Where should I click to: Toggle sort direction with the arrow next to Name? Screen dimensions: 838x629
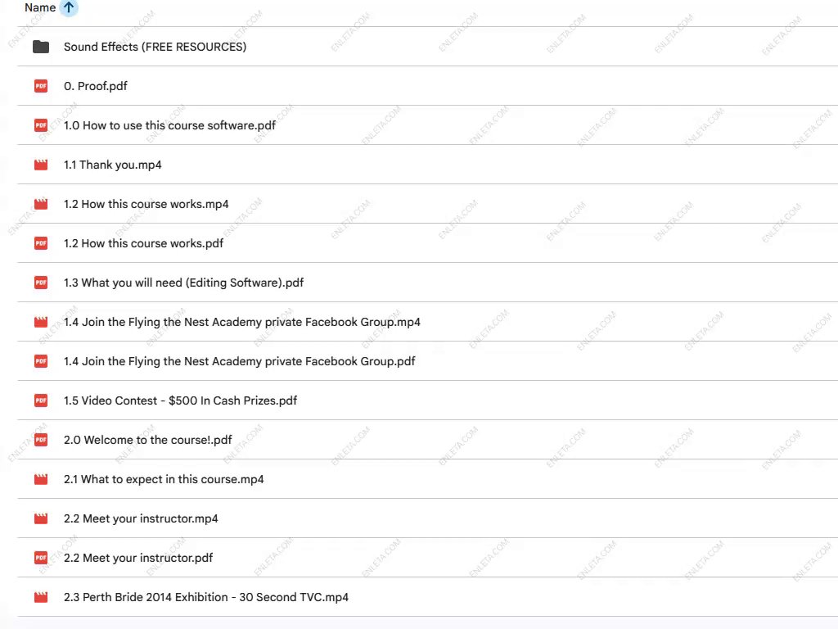click(69, 8)
